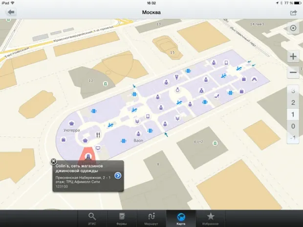Switch to floor 1

point(293,115)
